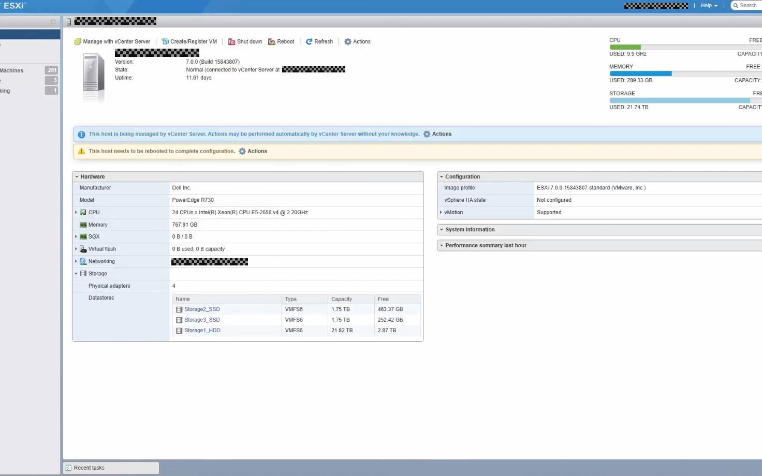The image size is (762, 476).
Task: Sort datastores by Name column
Action: click(x=227, y=299)
